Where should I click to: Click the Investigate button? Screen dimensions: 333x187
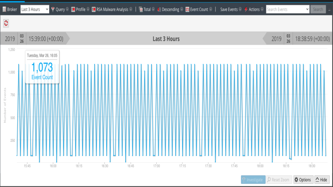point(253,179)
